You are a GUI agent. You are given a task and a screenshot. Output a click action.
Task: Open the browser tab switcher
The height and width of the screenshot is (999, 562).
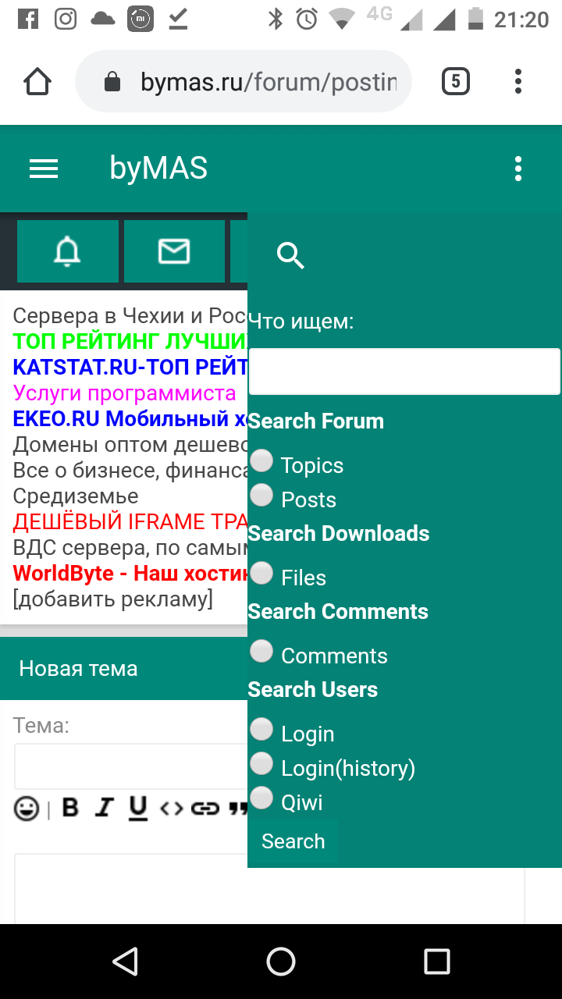click(456, 81)
